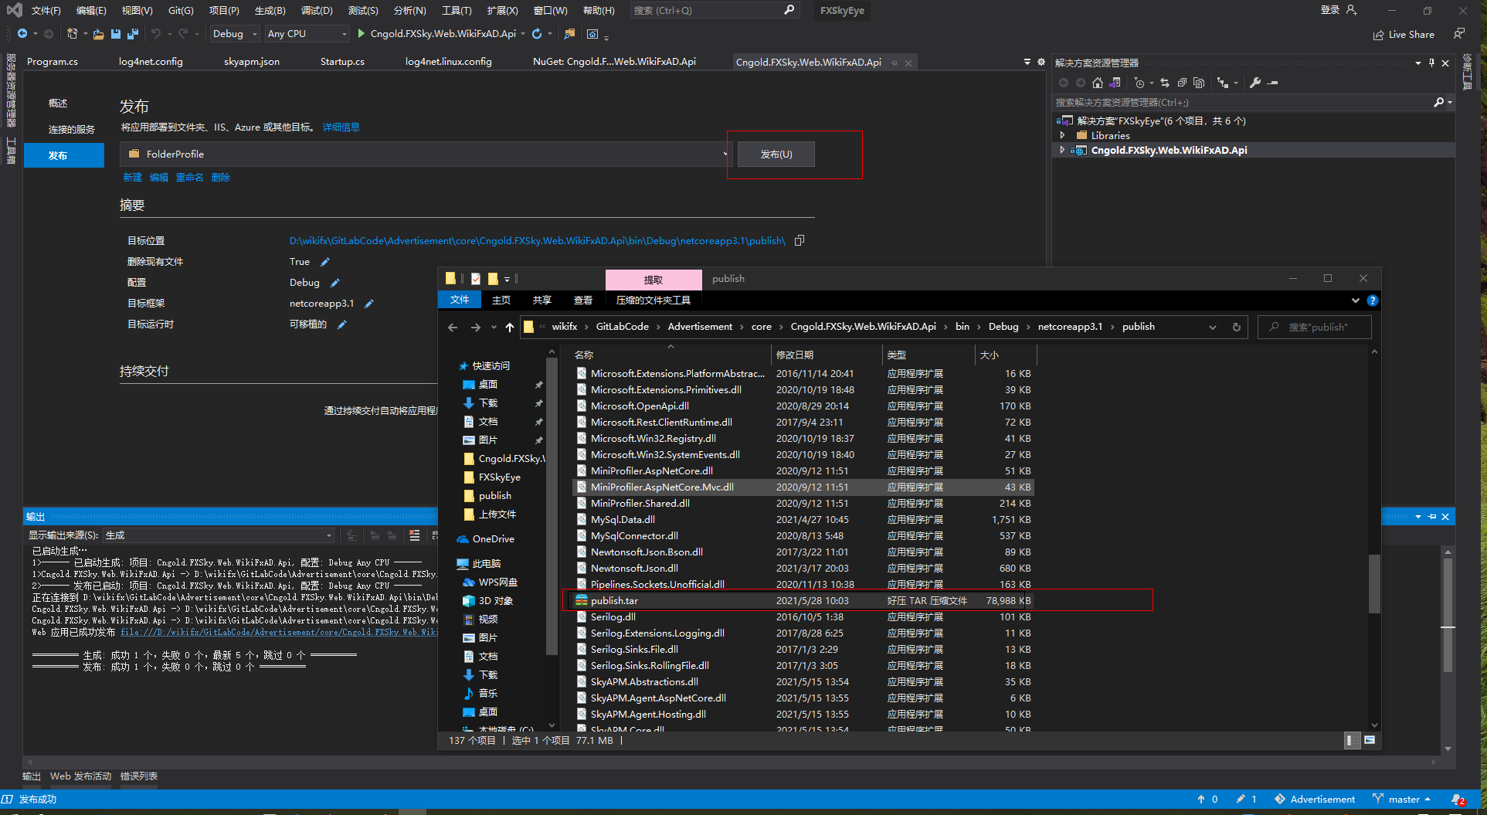
Task: Edit the Debug configuration pencil icon
Action: tap(335, 283)
